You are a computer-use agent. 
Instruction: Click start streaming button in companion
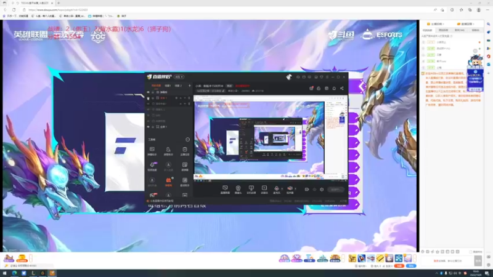(335, 190)
